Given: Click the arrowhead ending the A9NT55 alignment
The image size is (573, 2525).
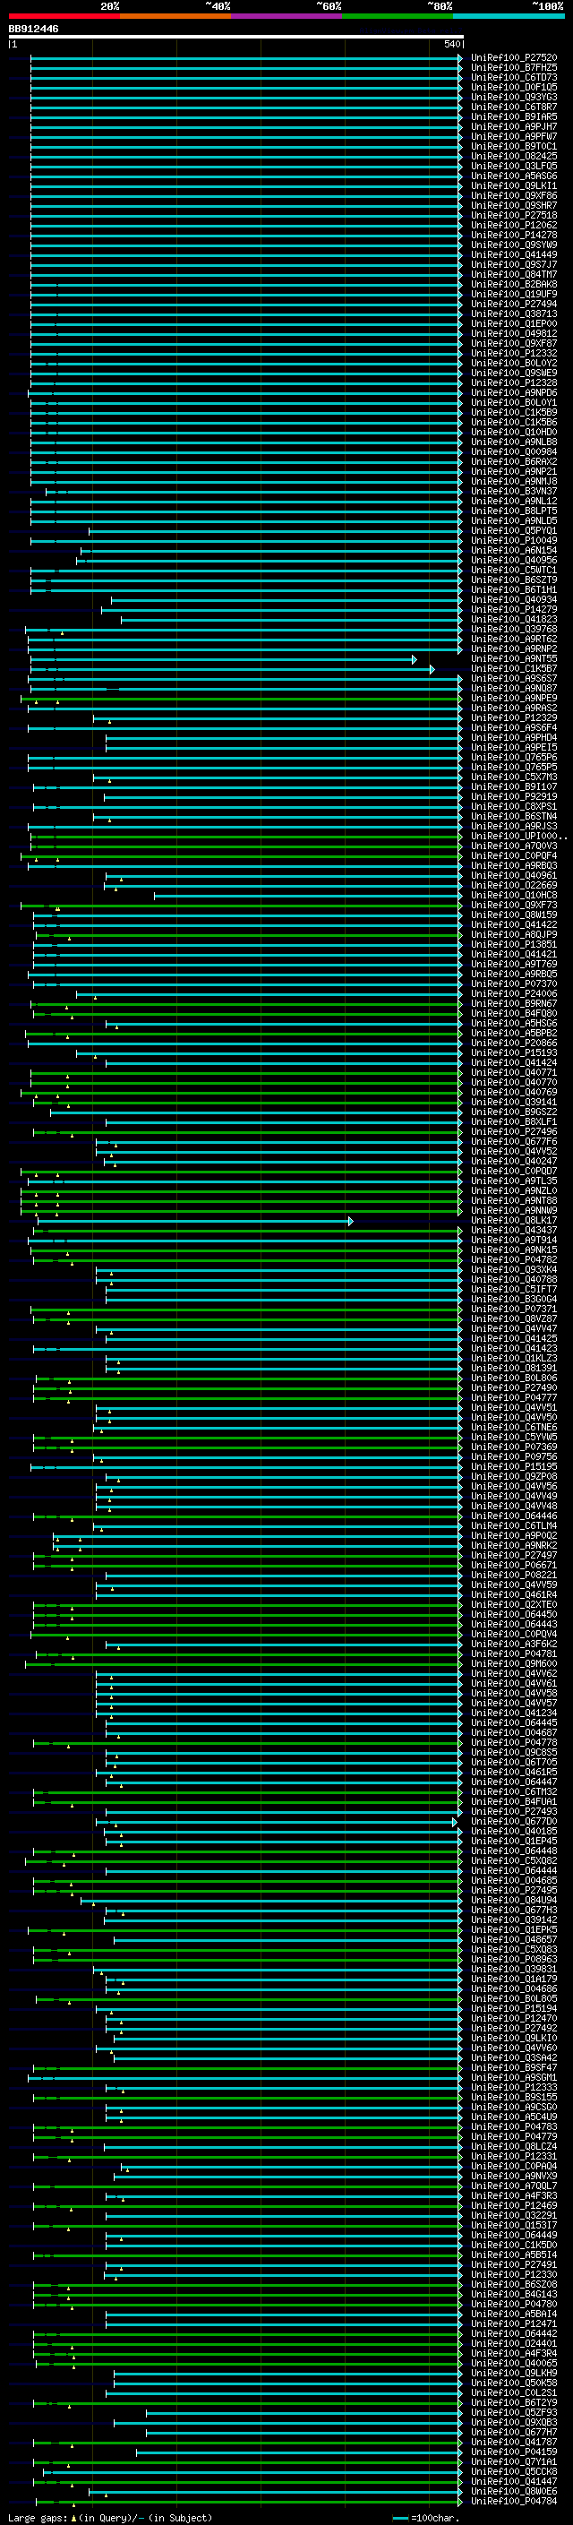Looking at the screenshot, I should pyautogui.click(x=415, y=659).
